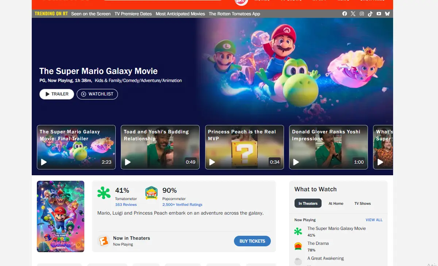Click the Certified Hot Popcornmeter badge

[151, 193]
